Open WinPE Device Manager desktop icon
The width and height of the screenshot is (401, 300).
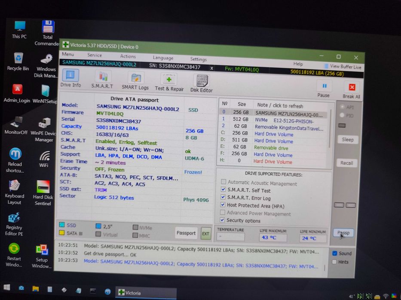click(44, 129)
